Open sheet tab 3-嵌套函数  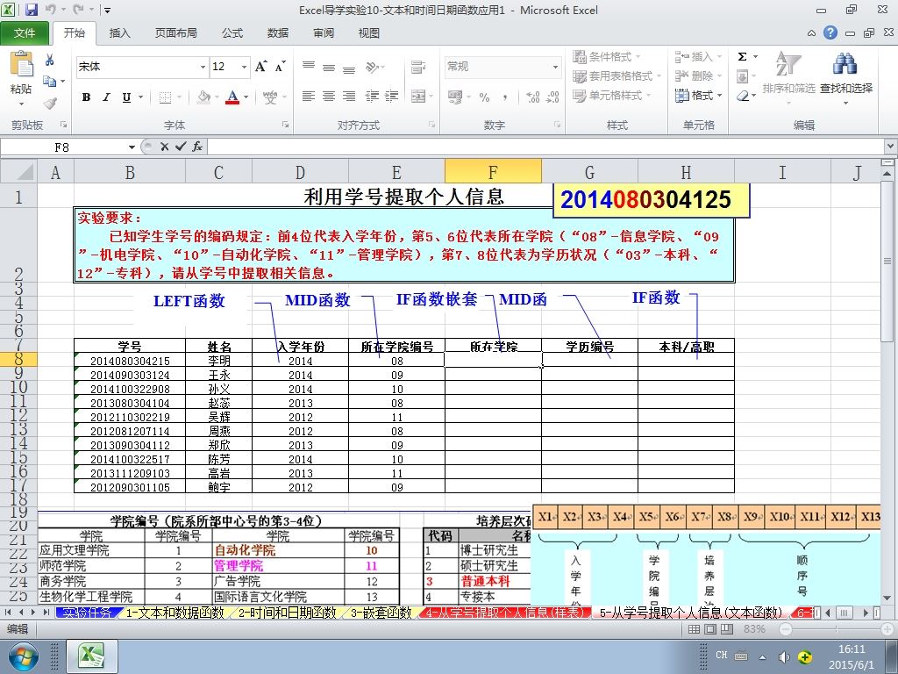point(381,613)
